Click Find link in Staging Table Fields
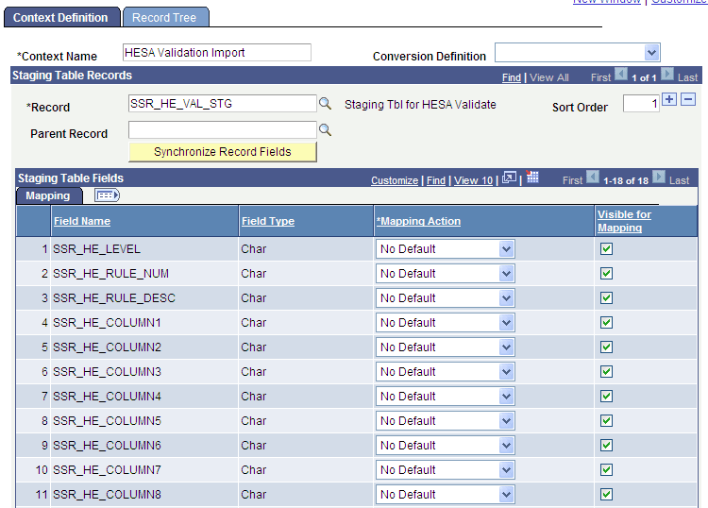The width and height of the screenshot is (708, 508). pyautogui.click(x=436, y=180)
